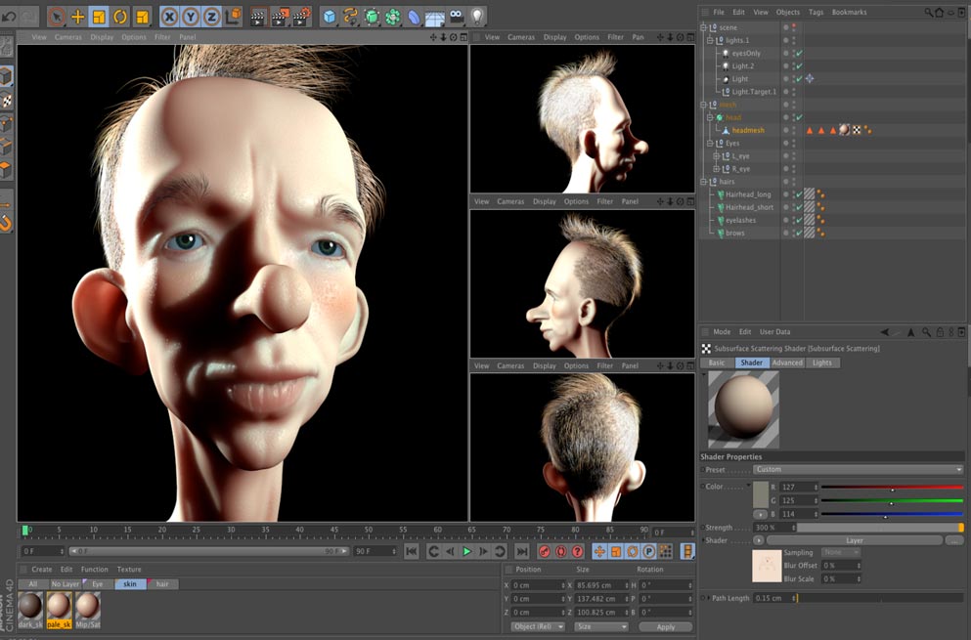Select the Scale tool in toolbar
Image resolution: width=971 pixels, height=640 pixels.
(99, 17)
